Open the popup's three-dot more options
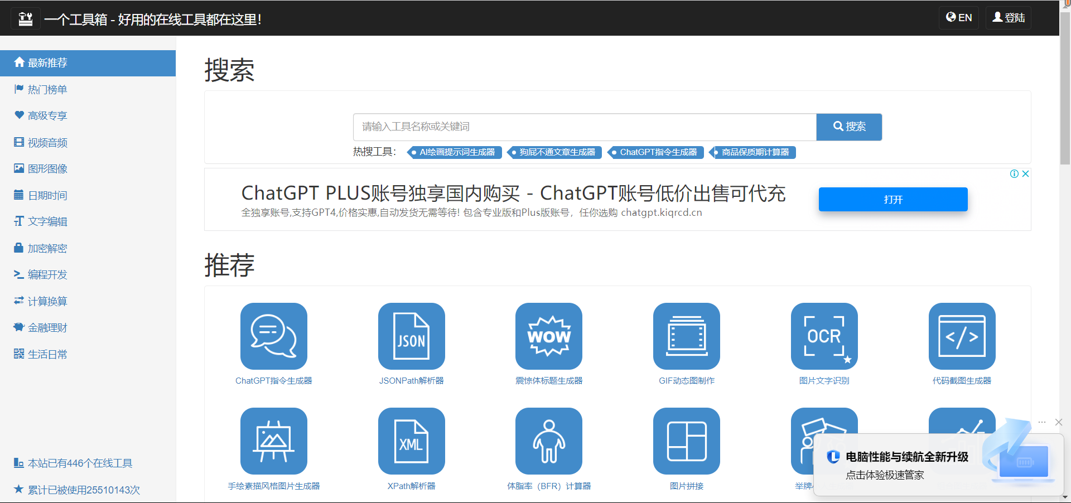Image resolution: width=1071 pixels, height=503 pixels. (1042, 422)
